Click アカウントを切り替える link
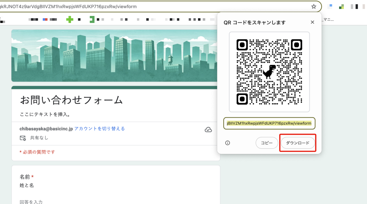367x204 pixels. coord(99,129)
